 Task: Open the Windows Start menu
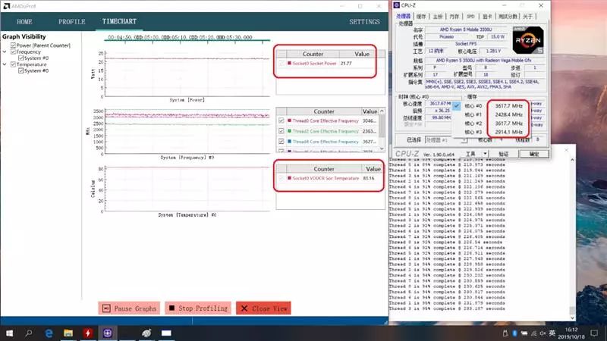point(9,333)
